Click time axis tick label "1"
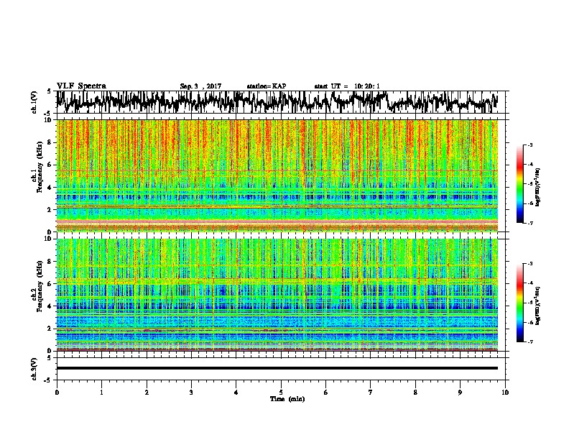Image resolution: width=569 pixels, height=440 pixels. (x=101, y=393)
